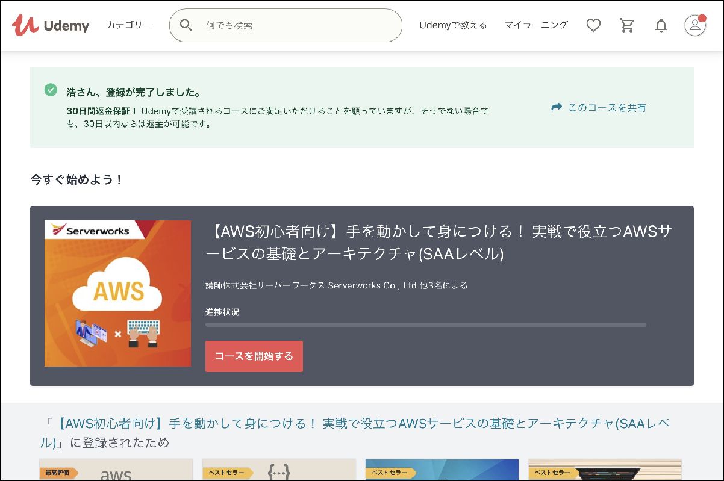Click the green registration checkmark icon

51,90
